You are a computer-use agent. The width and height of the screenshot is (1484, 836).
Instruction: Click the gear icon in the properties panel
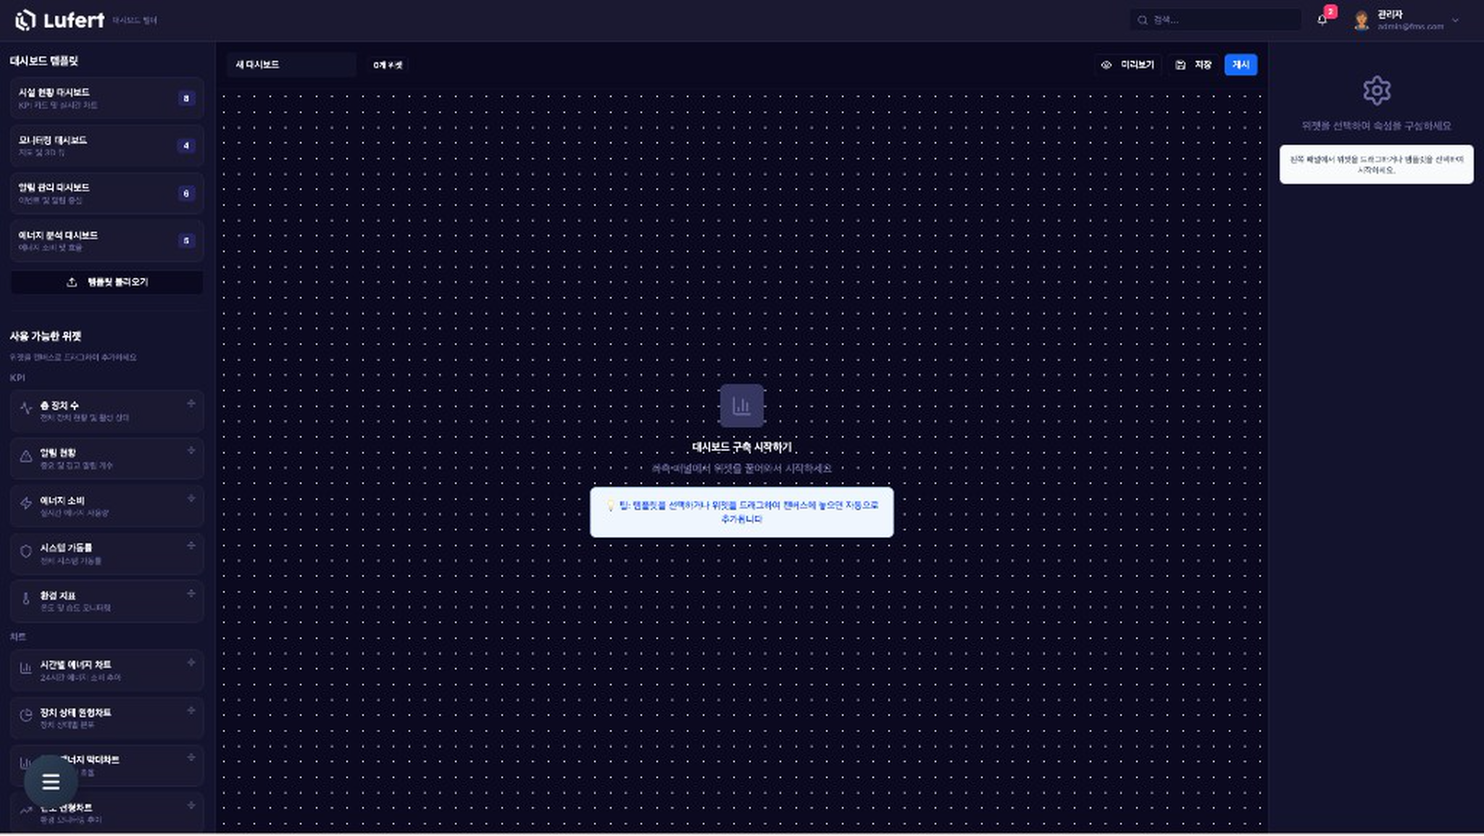coord(1376,91)
